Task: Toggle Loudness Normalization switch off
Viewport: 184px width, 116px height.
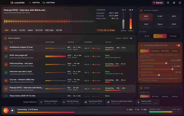Action: tap(178, 45)
